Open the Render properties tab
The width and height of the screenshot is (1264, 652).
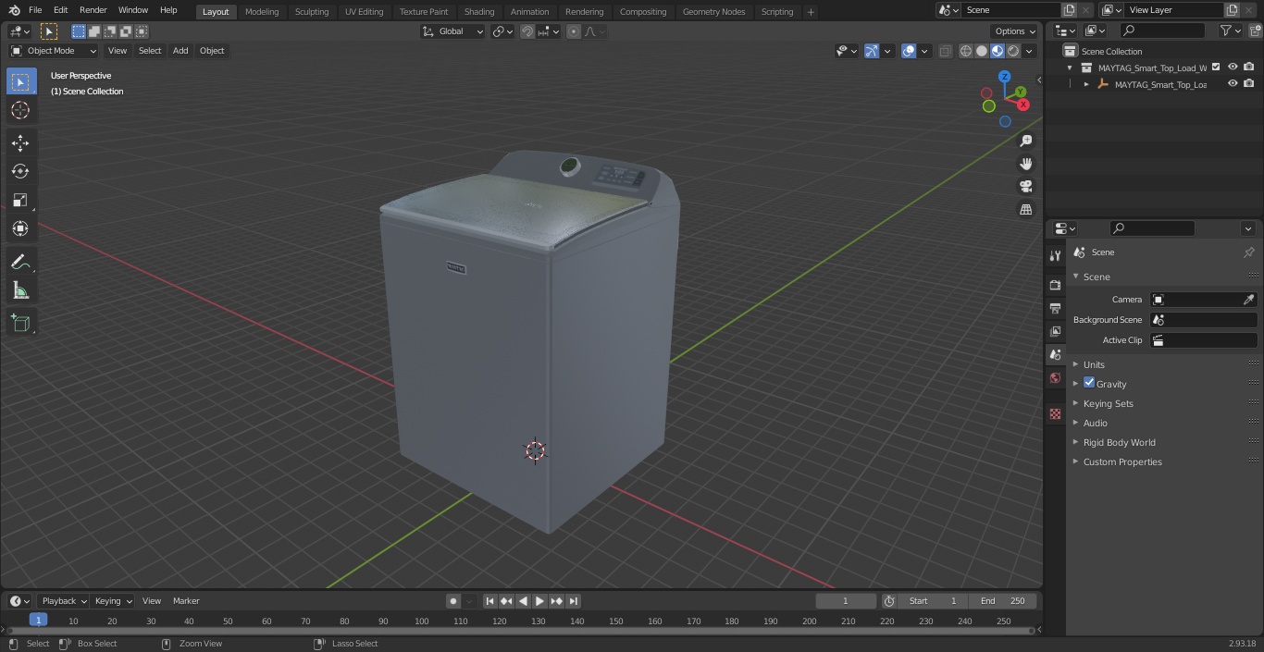1055,285
